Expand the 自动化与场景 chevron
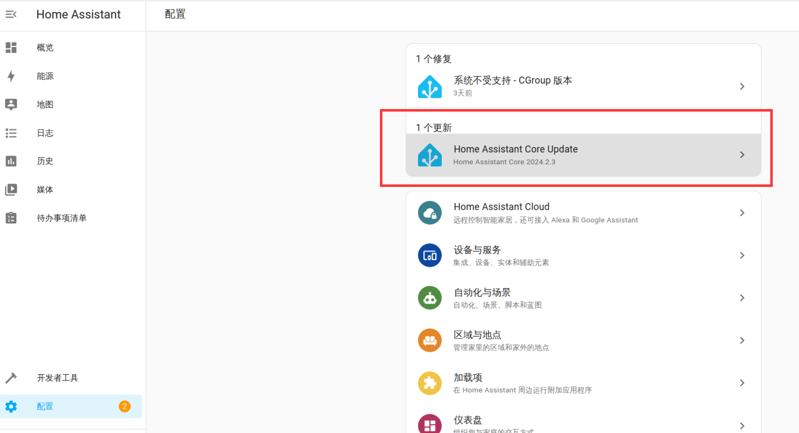Image resolution: width=799 pixels, height=433 pixels. coord(742,298)
